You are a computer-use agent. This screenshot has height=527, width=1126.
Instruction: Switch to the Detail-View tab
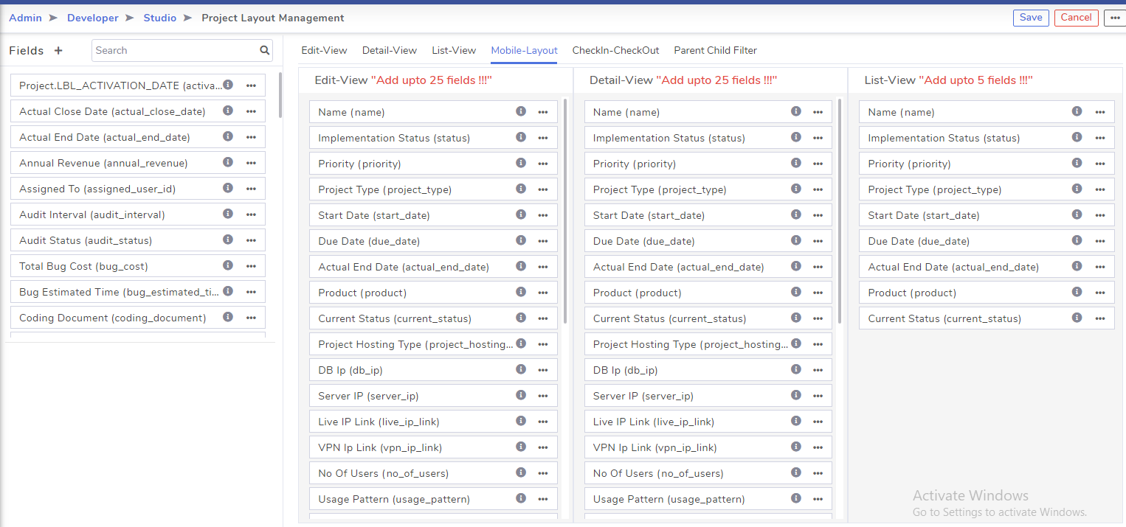(x=390, y=50)
